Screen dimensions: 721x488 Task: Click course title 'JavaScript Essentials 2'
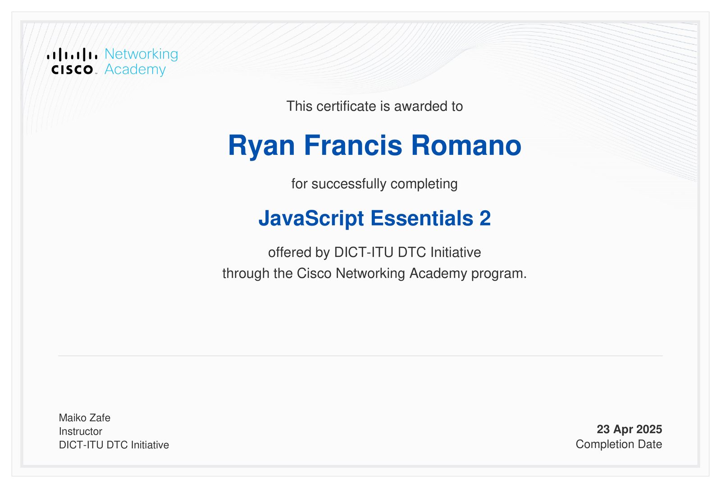point(374,219)
